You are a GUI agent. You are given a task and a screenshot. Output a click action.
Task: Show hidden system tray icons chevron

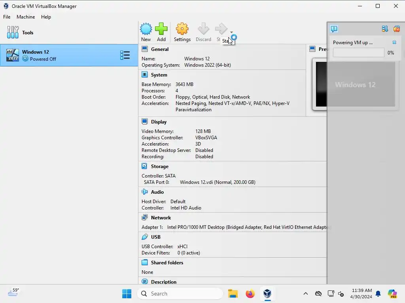point(306,294)
